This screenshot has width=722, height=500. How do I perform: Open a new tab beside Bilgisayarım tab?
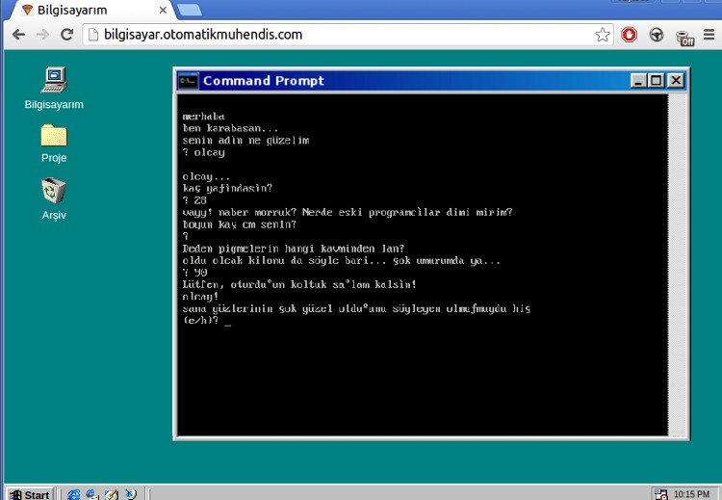click(190, 10)
